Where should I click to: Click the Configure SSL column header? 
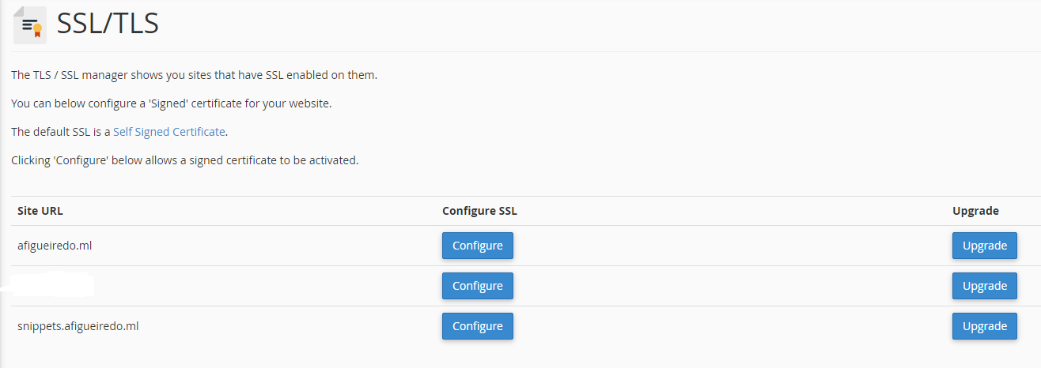pyautogui.click(x=479, y=211)
